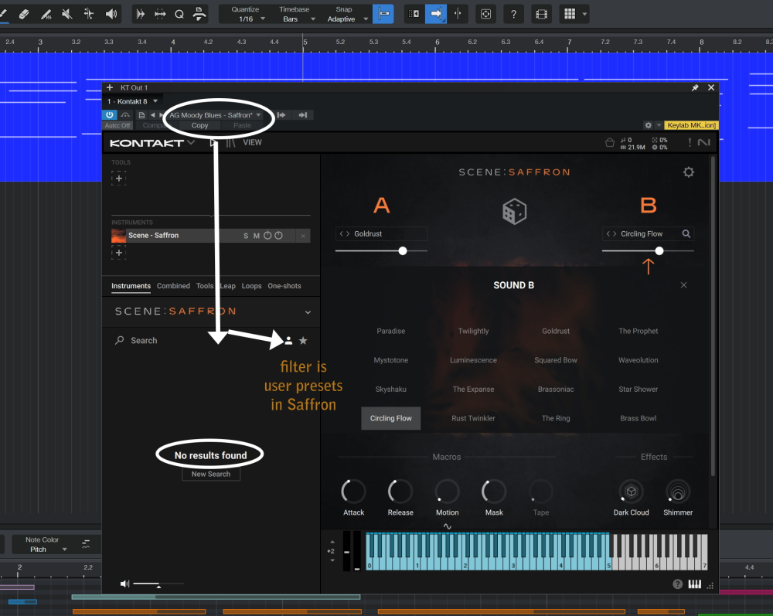
Task: Switch to the Instruments tab
Action: [131, 286]
